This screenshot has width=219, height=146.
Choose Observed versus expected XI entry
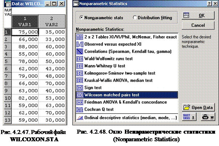click(127, 44)
